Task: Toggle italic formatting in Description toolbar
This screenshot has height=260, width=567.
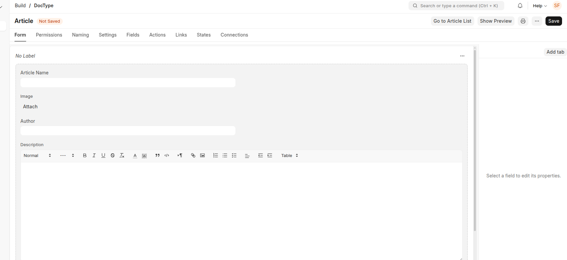Action: point(94,155)
